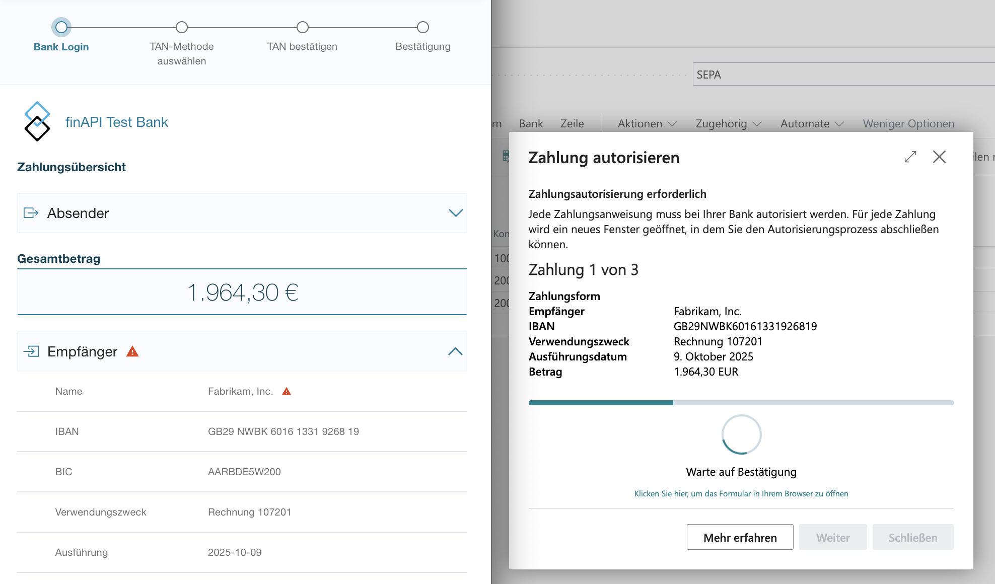Image resolution: width=995 pixels, height=584 pixels.
Task: Click the Empfänger section icon
Action: (x=31, y=351)
